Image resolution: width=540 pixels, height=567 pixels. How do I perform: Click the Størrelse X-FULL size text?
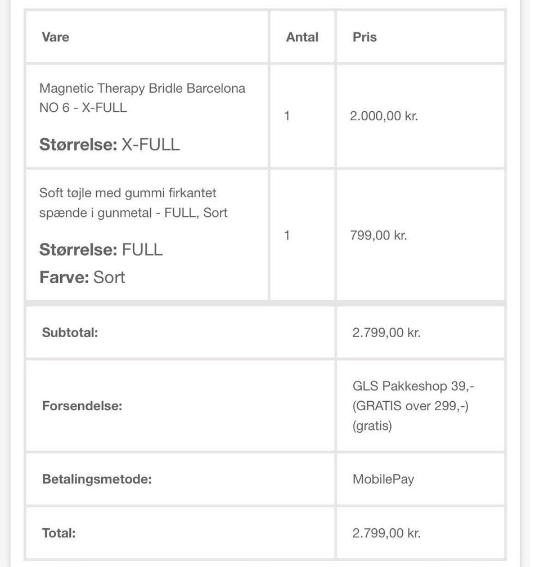click(x=109, y=144)
